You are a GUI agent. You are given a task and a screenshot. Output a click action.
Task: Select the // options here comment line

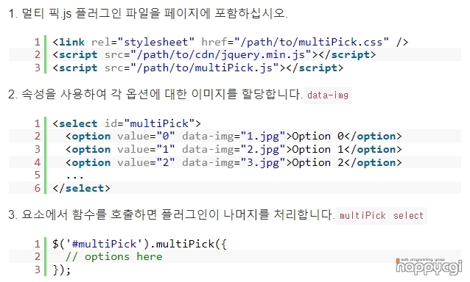[114, 256]
